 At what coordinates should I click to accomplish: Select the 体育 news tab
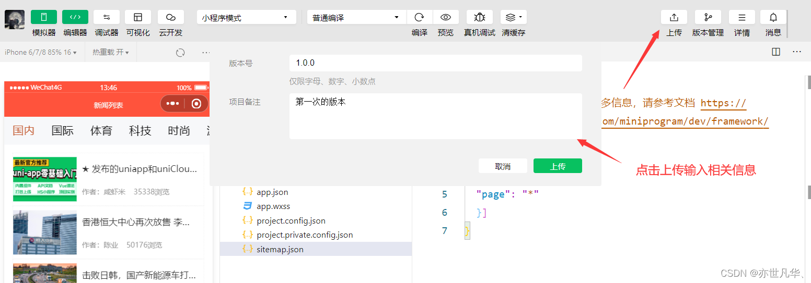click(x=101, y=131)
